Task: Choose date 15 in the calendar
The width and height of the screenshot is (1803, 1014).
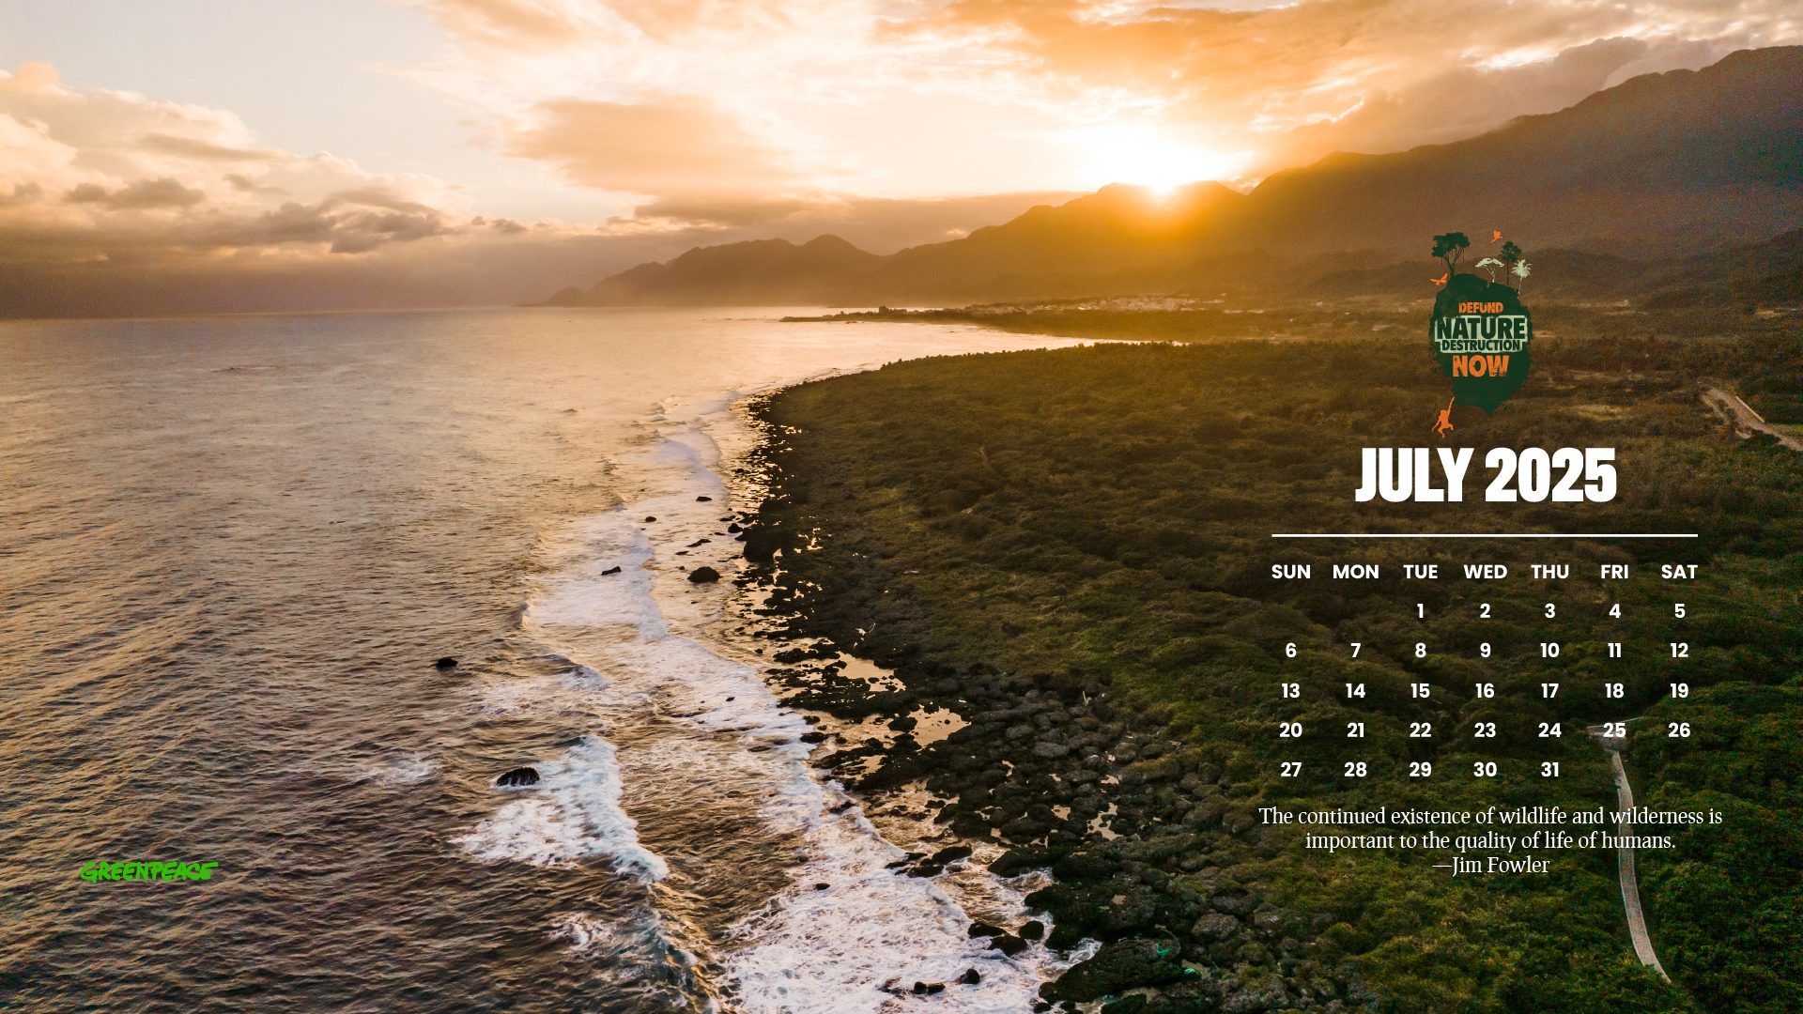Action: [1420, 691]
